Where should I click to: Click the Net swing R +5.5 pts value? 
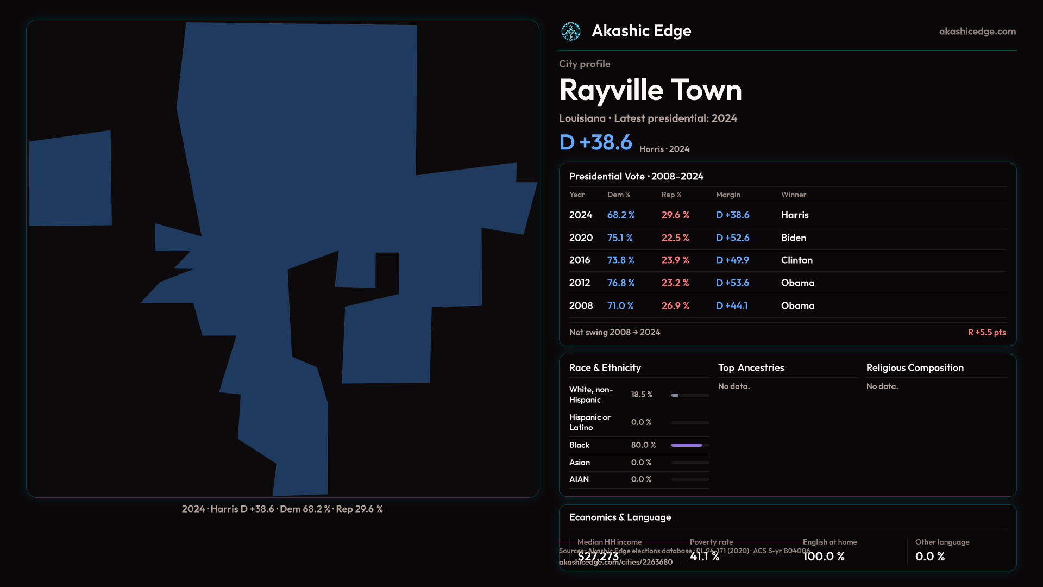[x=986, y=333]
